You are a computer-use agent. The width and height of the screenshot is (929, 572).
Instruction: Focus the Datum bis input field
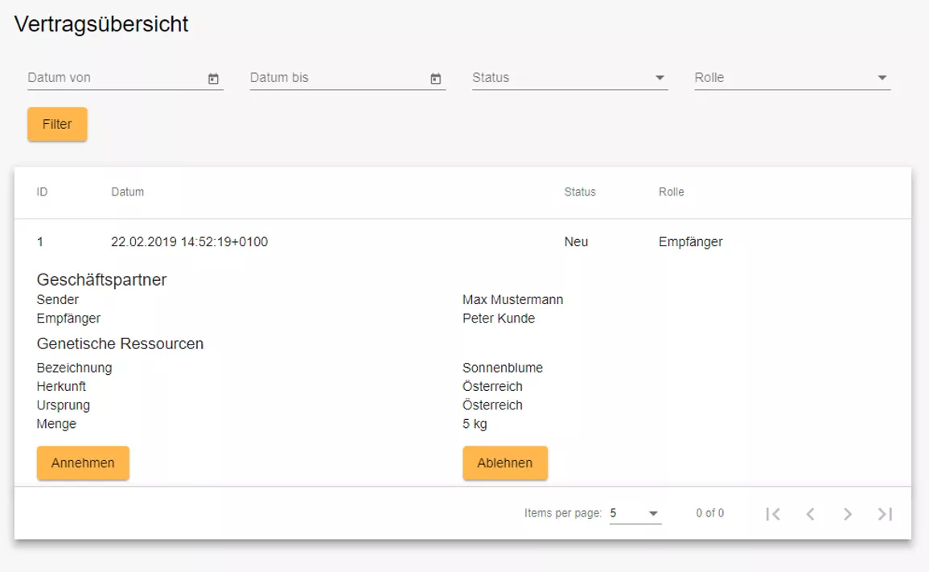coord(335,78)
